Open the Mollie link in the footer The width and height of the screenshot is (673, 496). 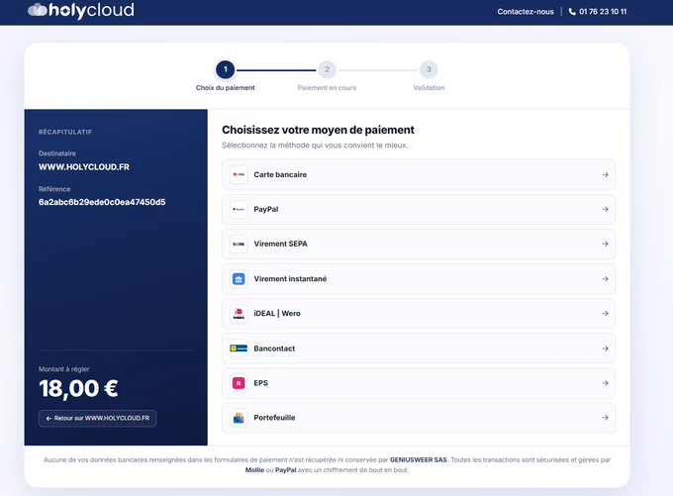coord(254,470)
